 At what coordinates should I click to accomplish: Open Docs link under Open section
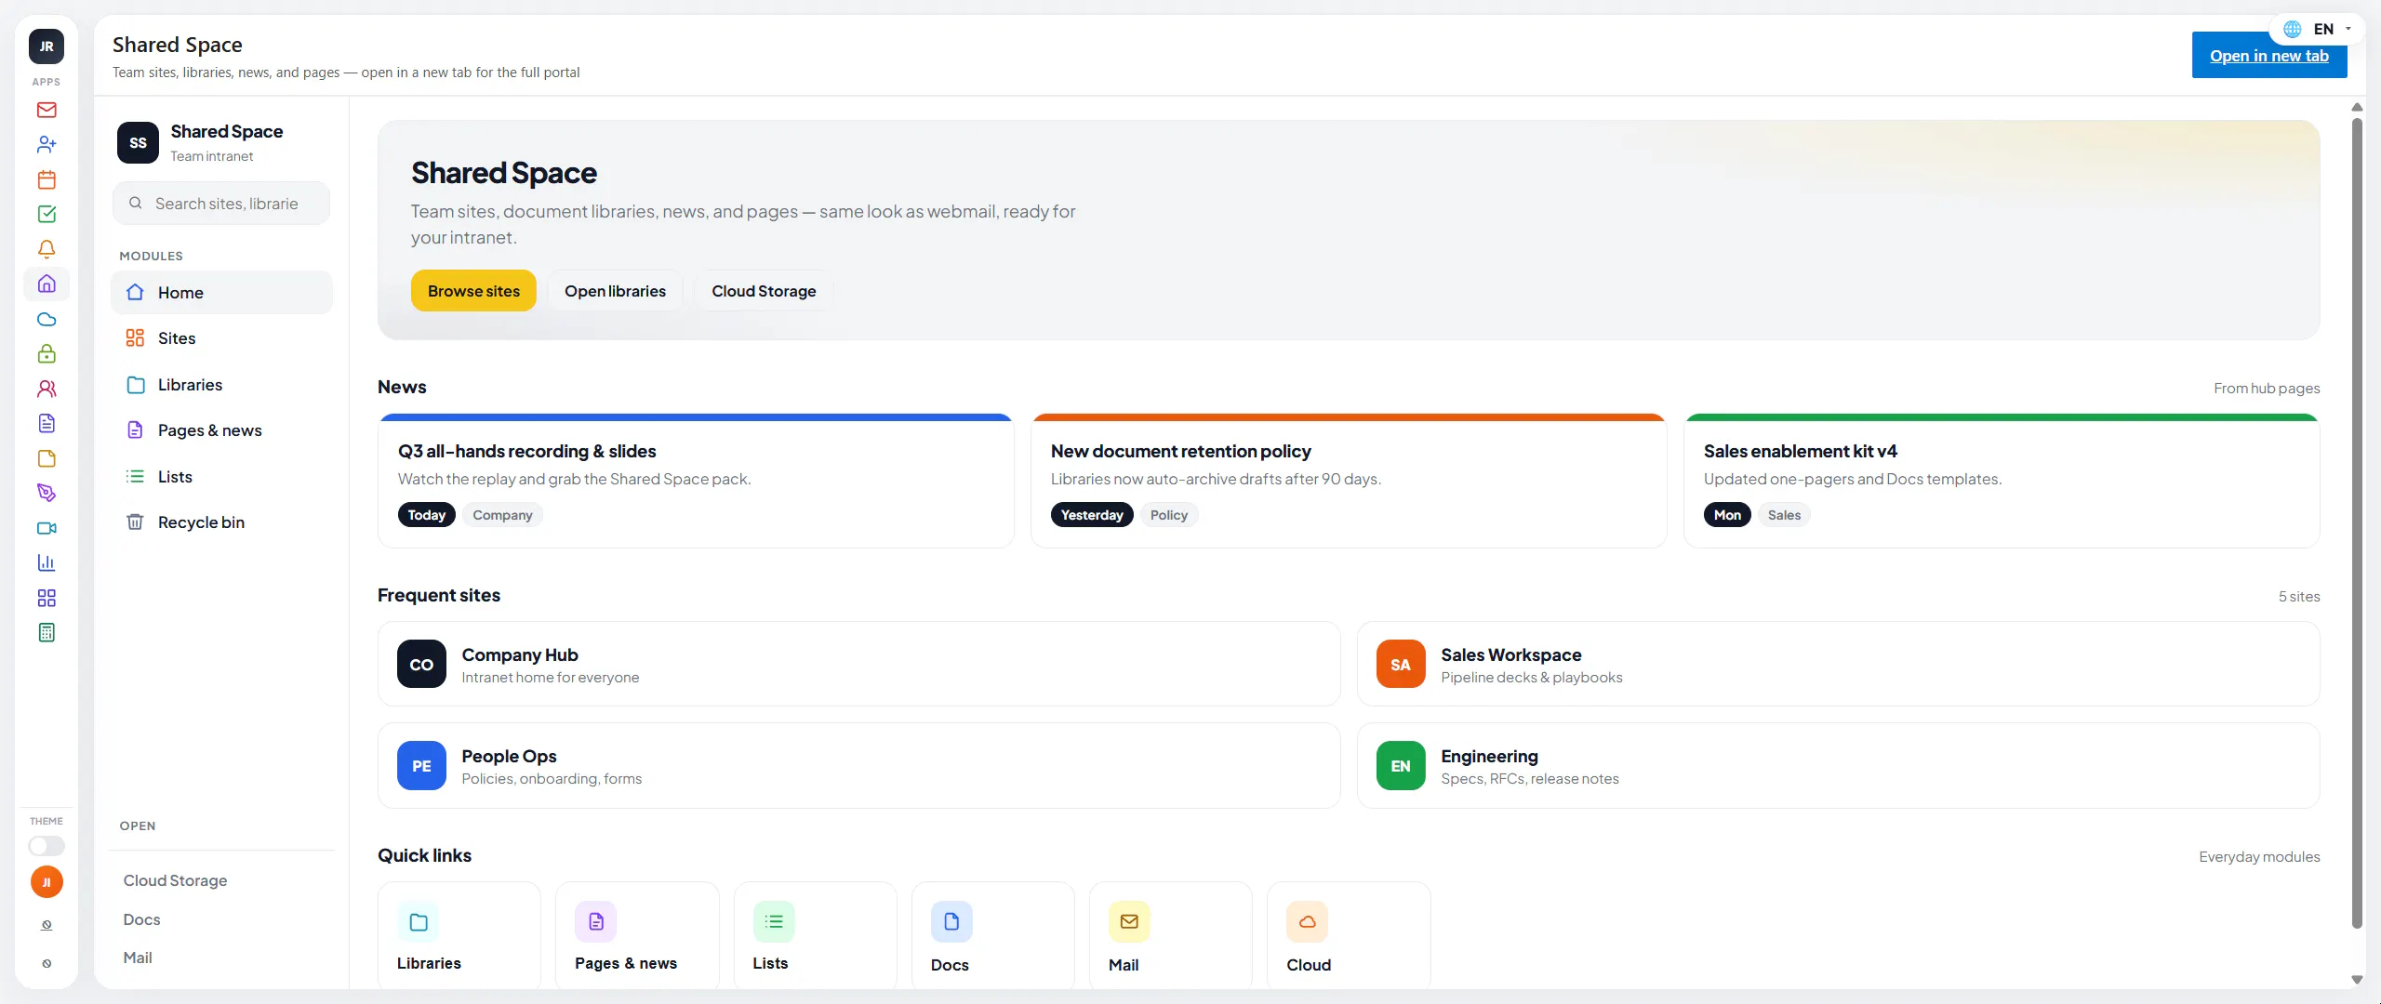coord(141,919)
